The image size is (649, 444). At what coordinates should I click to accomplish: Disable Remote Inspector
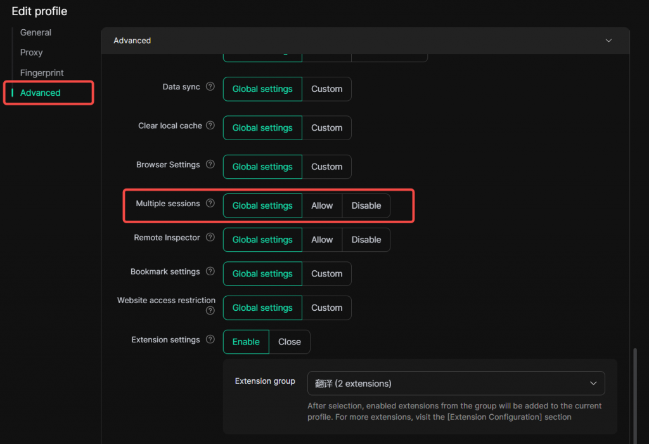coord(366,240)
